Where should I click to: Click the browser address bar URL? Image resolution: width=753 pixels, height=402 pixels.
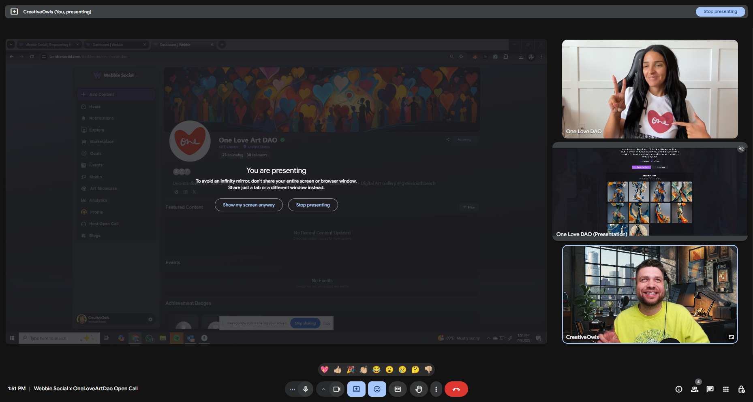click(x=88, y=57)
